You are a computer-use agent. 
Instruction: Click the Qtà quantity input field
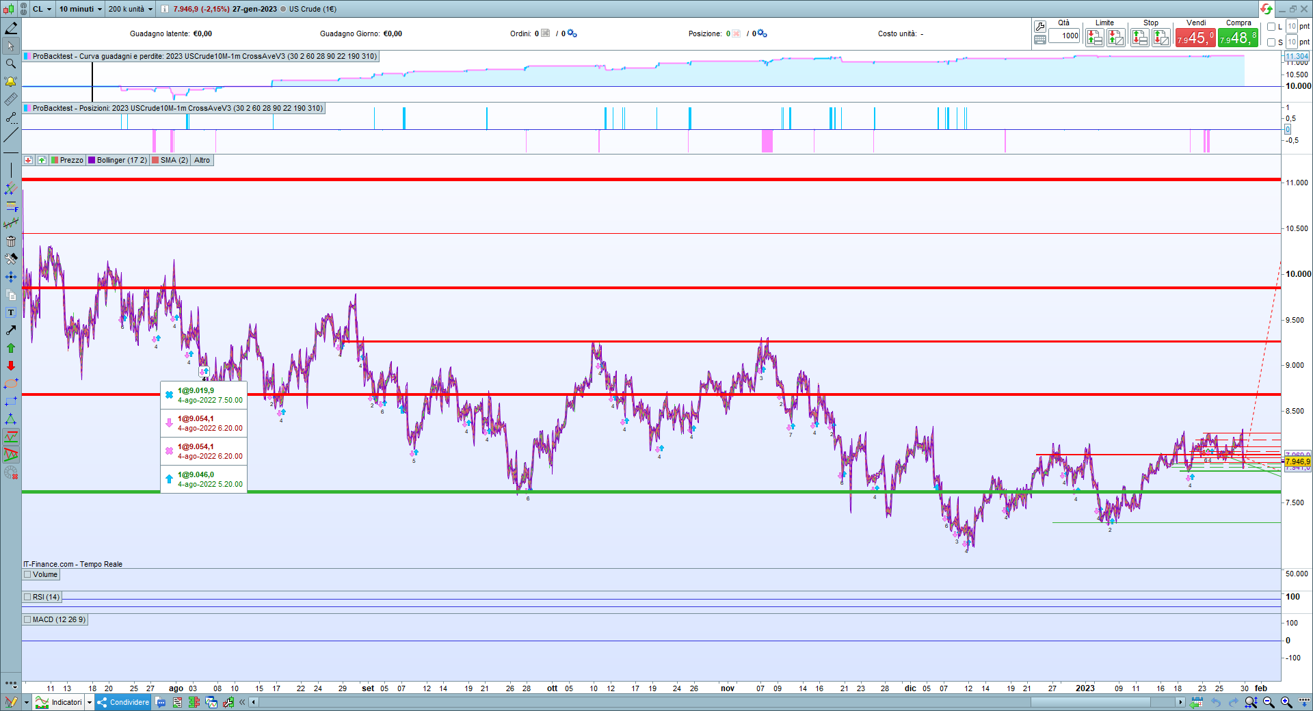tap(1065, 36)
